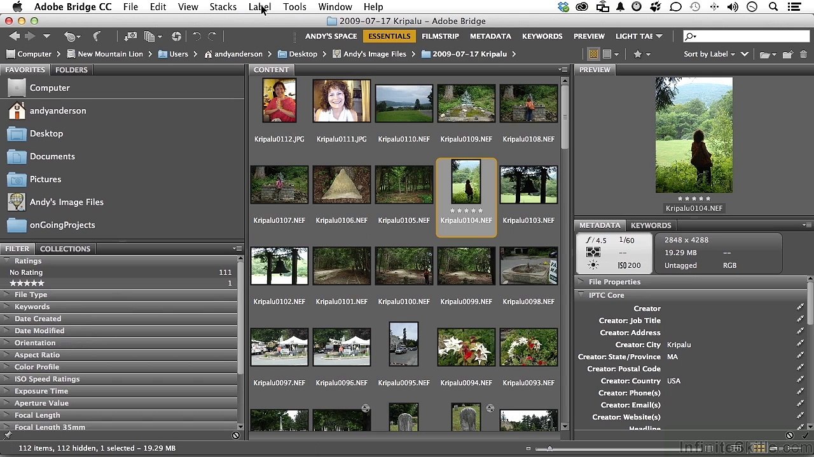The width and height of the screenshot is (814, 457).
Task: Delete item trash icon
Action: (x=803, y=55)
